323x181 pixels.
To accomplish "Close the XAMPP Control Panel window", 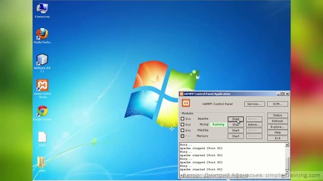I will point(287,94).
